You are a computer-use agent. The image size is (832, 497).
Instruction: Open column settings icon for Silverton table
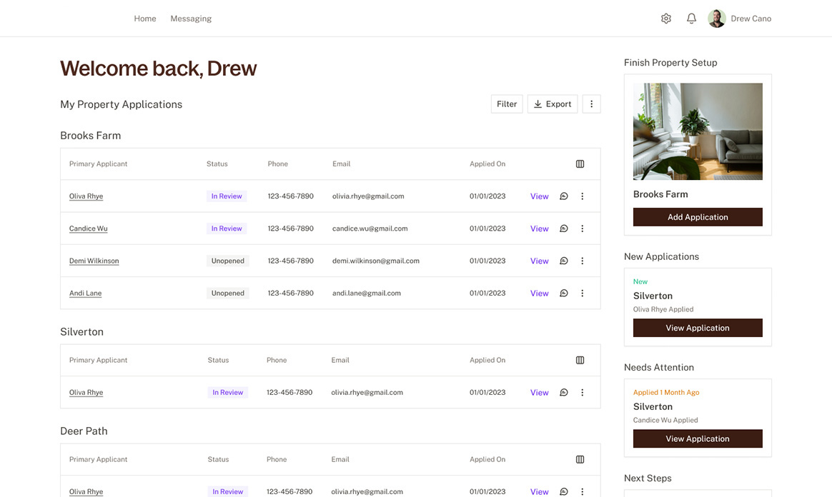(580, 361)
